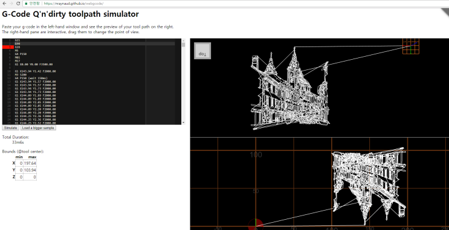Click the editor scrollbar down arrow
This screenshot has width=449, height=230.
(183, 123)
